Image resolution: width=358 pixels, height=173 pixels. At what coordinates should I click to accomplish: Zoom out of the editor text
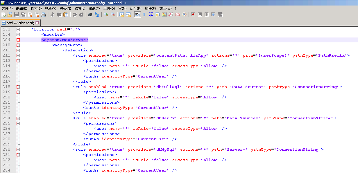113,15
